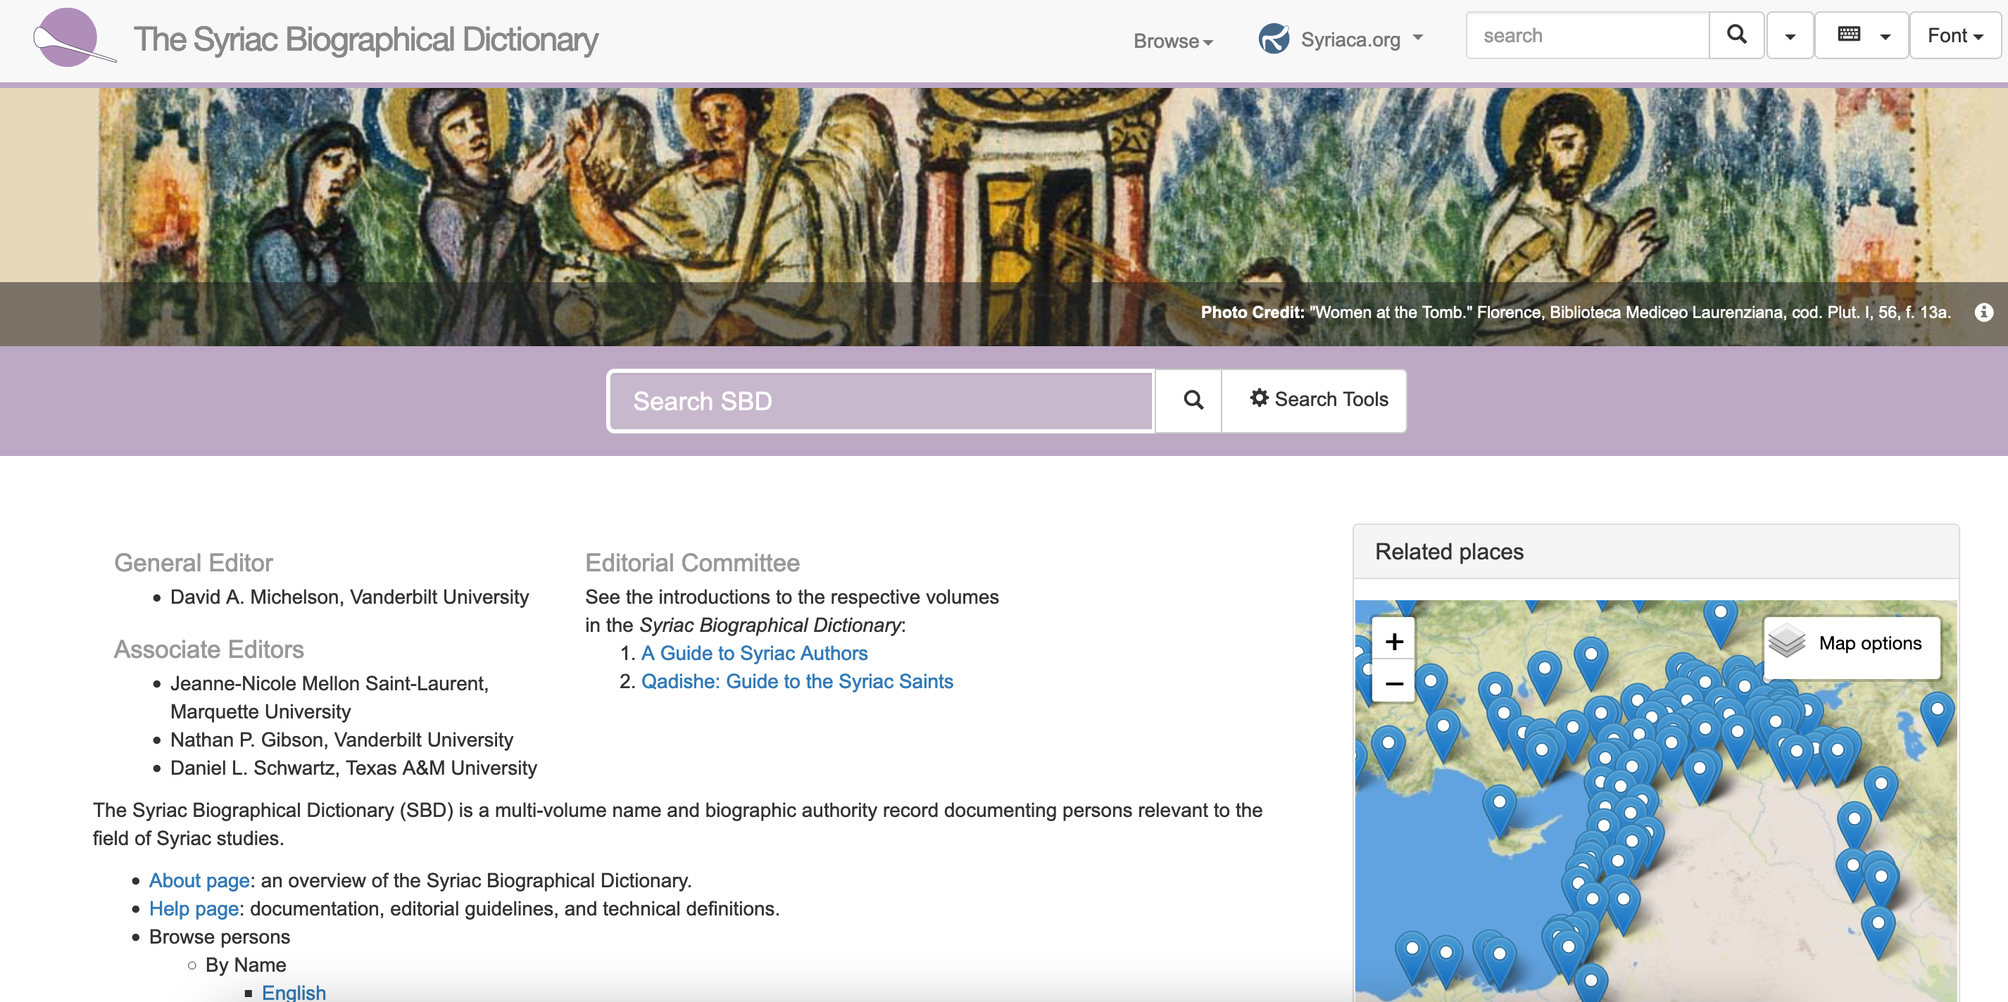The width and height of the screenshot is (2008, 1002).
Task: Open Search Tools with gear icon
Action: [1319, 400]
